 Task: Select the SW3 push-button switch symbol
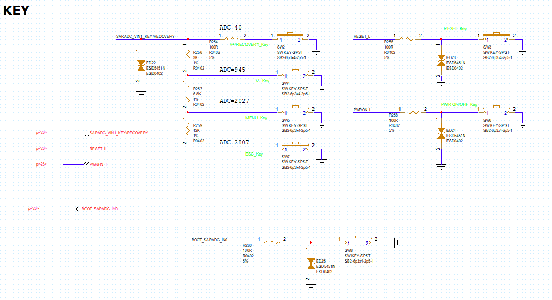point(497,37)
